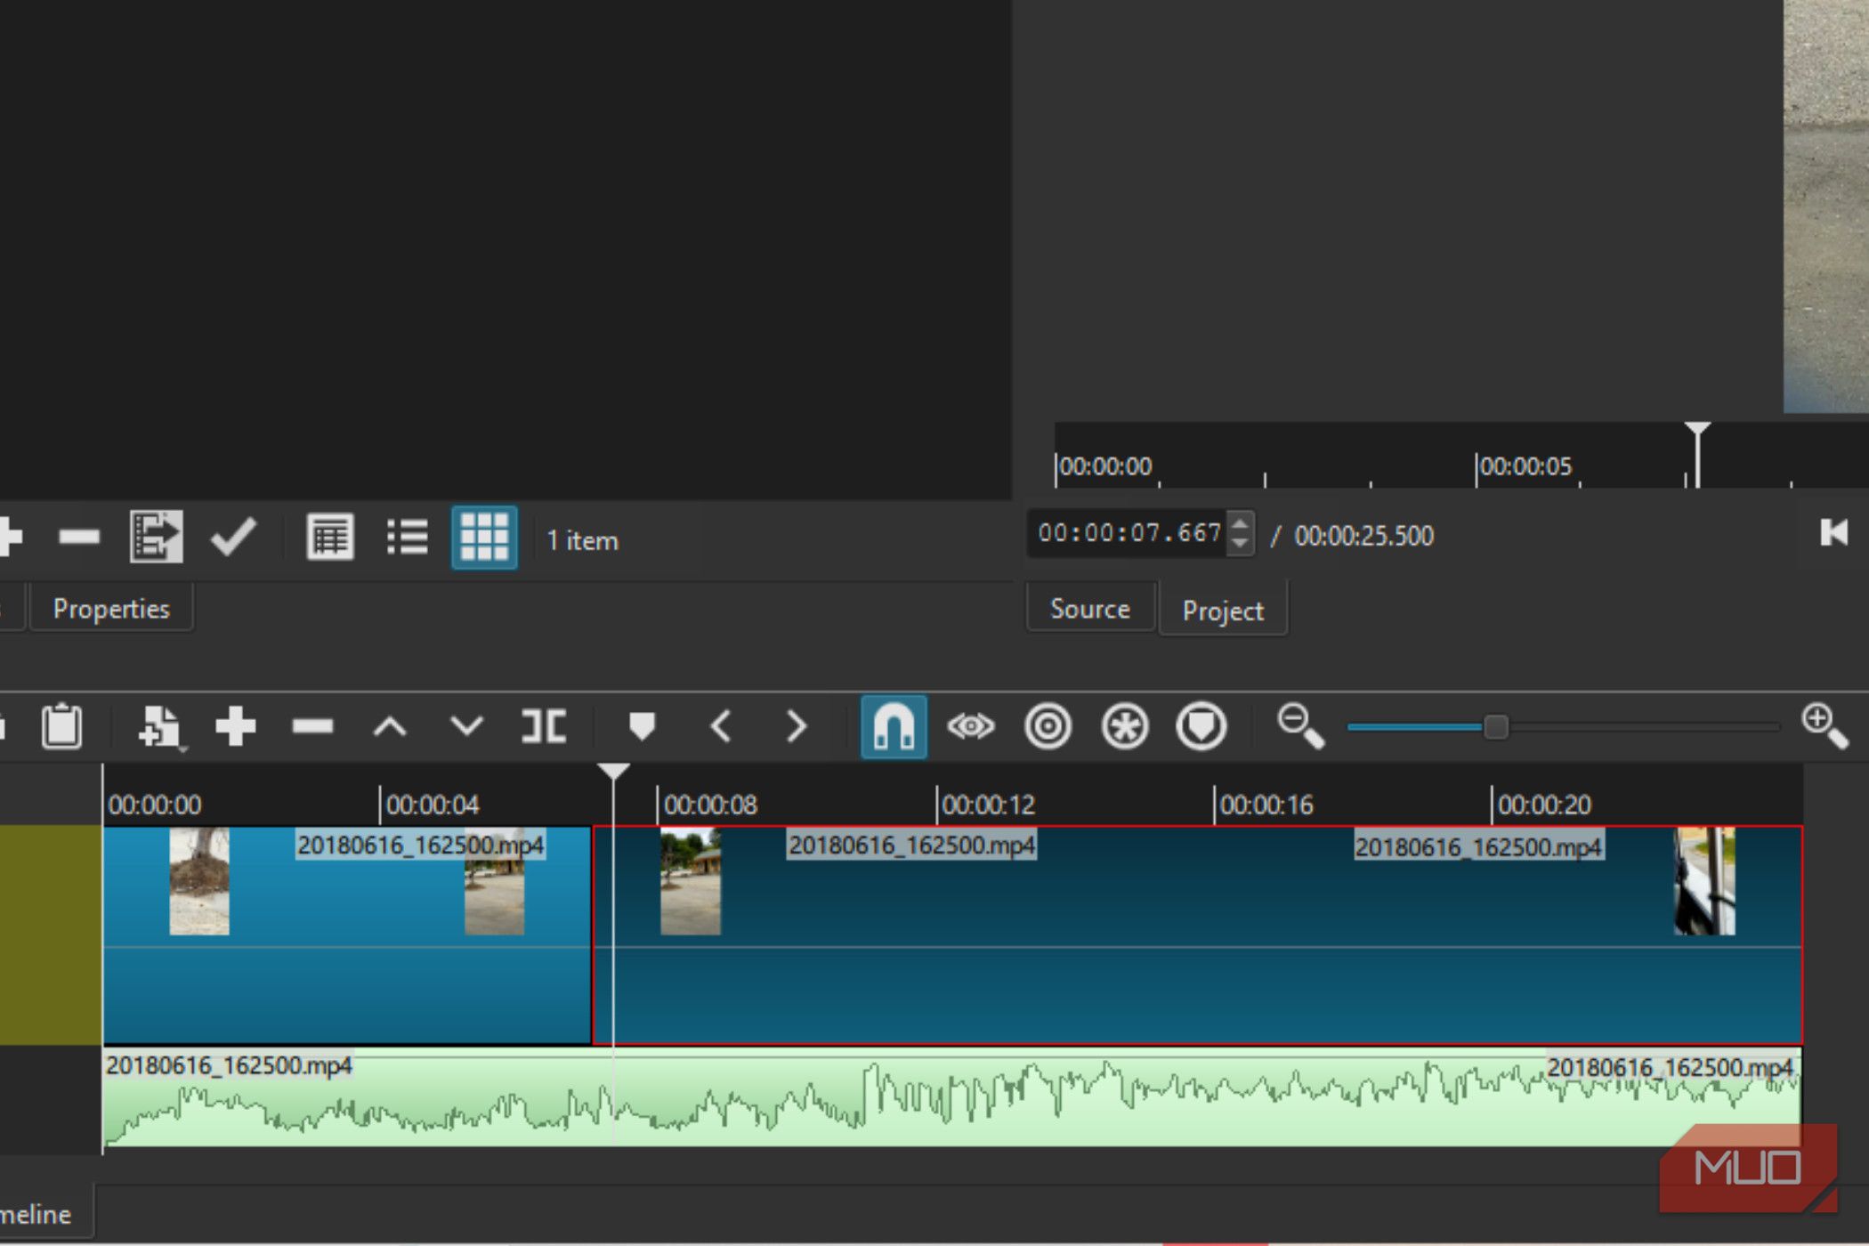Click the 00:00:05 mark on the player ruler
Screen dimensions: 1869x1246
(x=1524, y=465)
